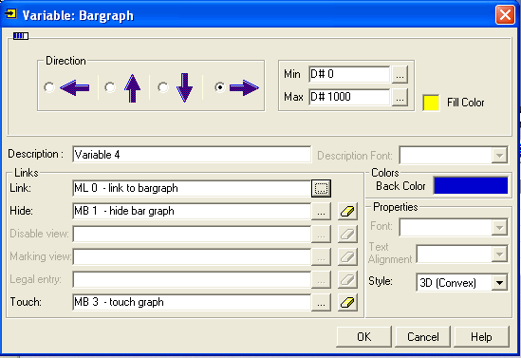Edit the Min field D# 0
521x358 pixels.
(349, 74)
